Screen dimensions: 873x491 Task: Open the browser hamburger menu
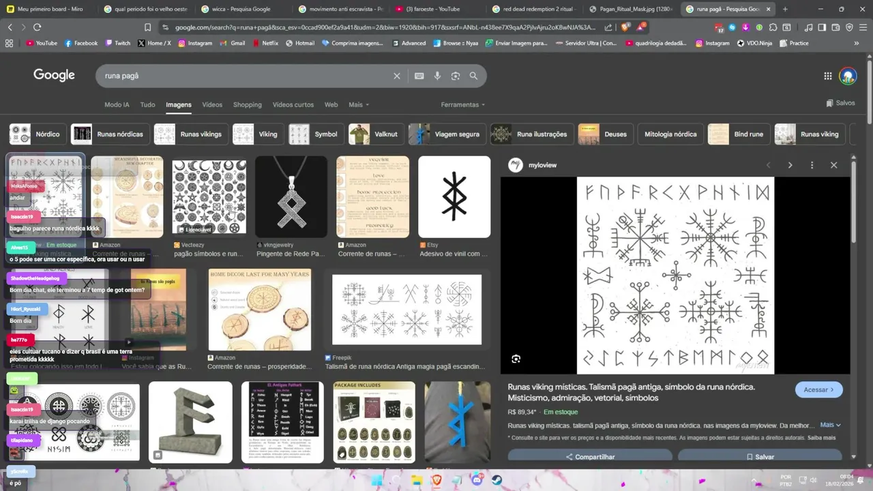(x=863, y=27)
